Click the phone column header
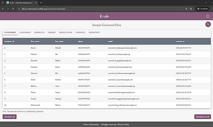213x127 pixels. 80,41
